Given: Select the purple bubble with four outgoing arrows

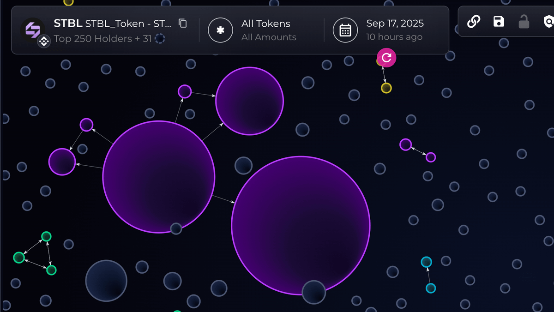Looking at the screenshot, I should point(159,177).
